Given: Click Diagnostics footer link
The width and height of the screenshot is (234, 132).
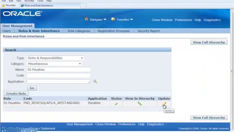Looking at the screenshot, I should pyautogui.click(x=155, y=124).
